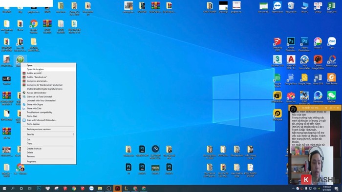Image resolution: width=342 pixels, height=192 pixels.
Task: Select the PUBG Mobile desktop shortcut
Action: (304, 98)
